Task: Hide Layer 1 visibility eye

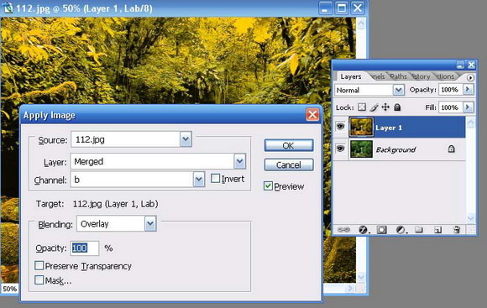Action: pyautogui.click(x=341, y=127)
